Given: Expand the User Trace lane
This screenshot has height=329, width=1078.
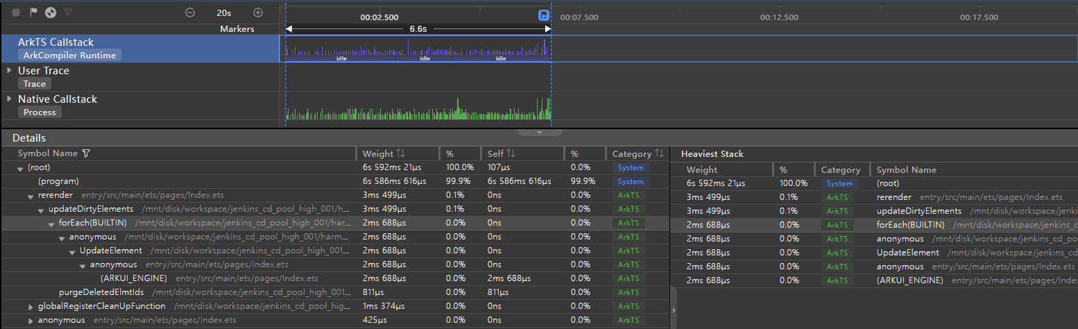Looking at the screenshot, I should click(x=9, y=70).
